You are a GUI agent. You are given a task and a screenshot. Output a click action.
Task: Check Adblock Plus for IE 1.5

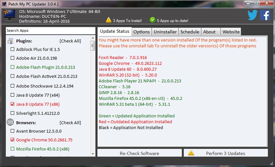(12, 49)
